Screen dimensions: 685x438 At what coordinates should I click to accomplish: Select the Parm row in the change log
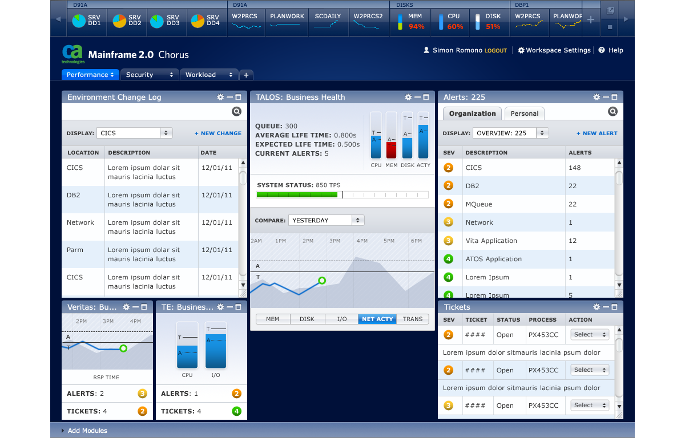(x=150, y=254)
